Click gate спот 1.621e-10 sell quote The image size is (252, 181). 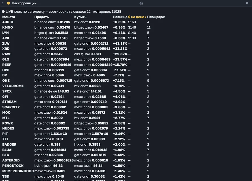click(x=51, y=134)
